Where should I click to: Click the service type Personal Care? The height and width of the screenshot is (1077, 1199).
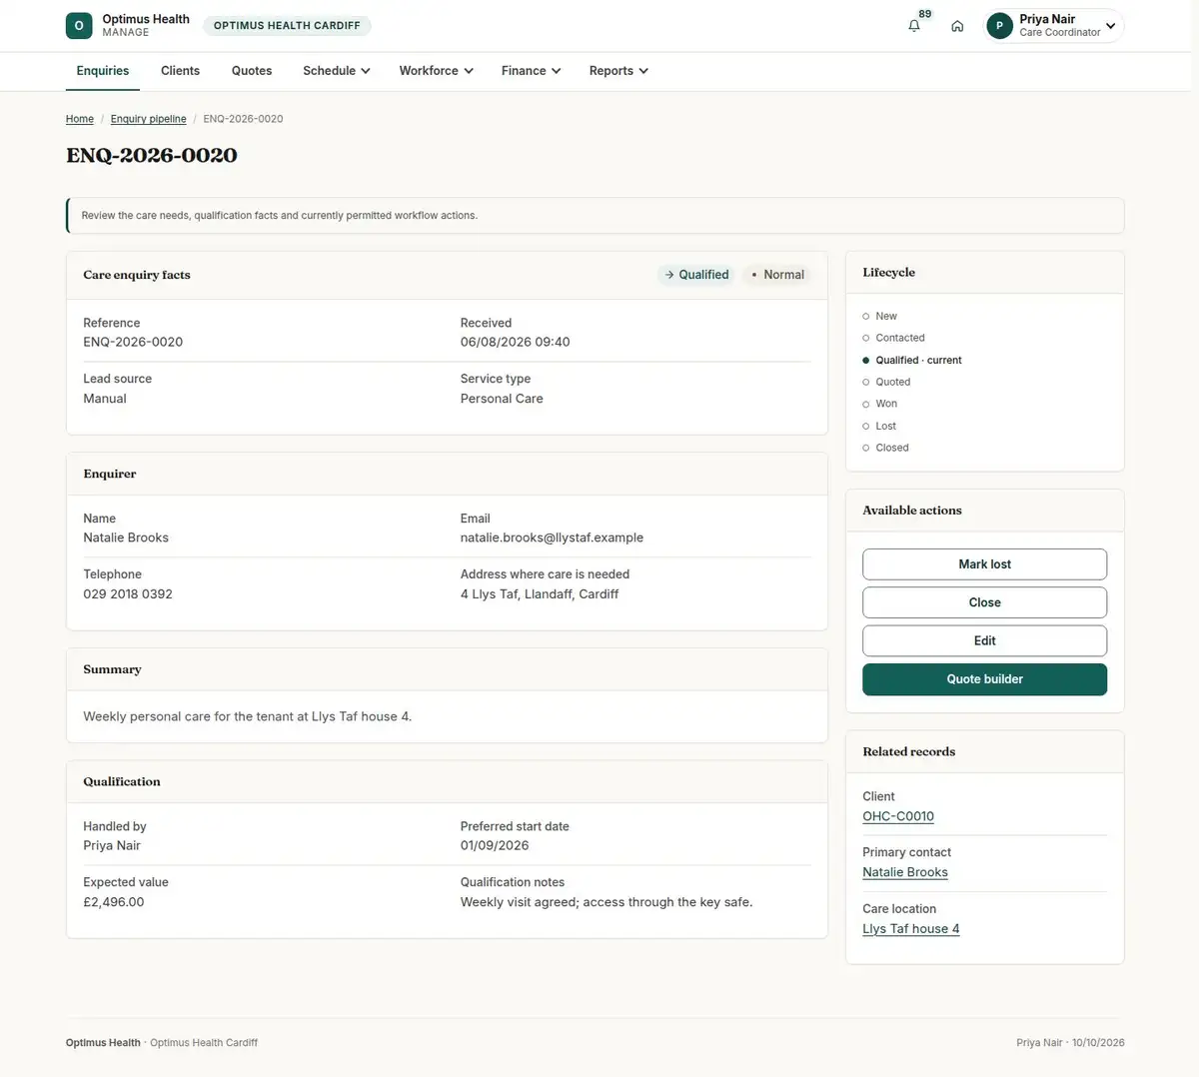[x=502, y=399]
